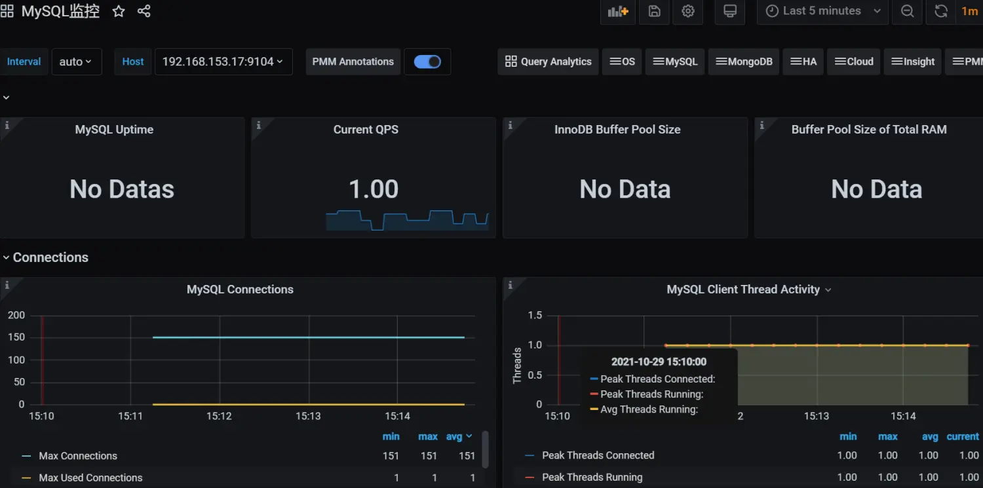Cycle view mode monitor icon

pyautogui.click(x=730, y=11)
